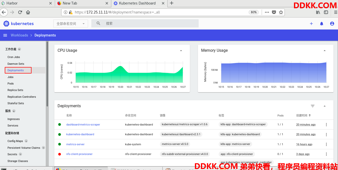This screenshot has height=170, width=338.
Task: Click browser forward arrow
Action: (12, 12)
